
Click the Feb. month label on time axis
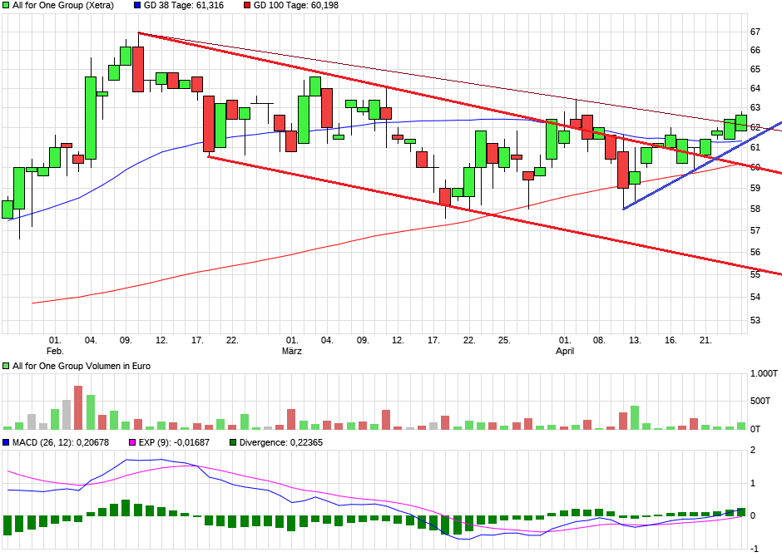[55, 351]
